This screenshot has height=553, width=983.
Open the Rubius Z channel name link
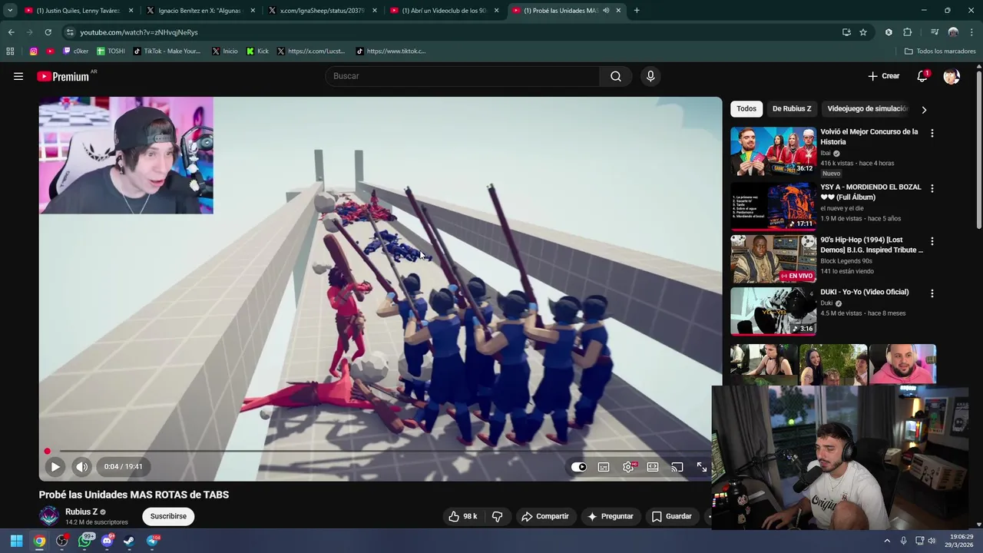[x=81, y=512]
